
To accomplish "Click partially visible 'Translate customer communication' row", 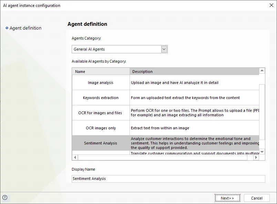I will tap(165, 153).
